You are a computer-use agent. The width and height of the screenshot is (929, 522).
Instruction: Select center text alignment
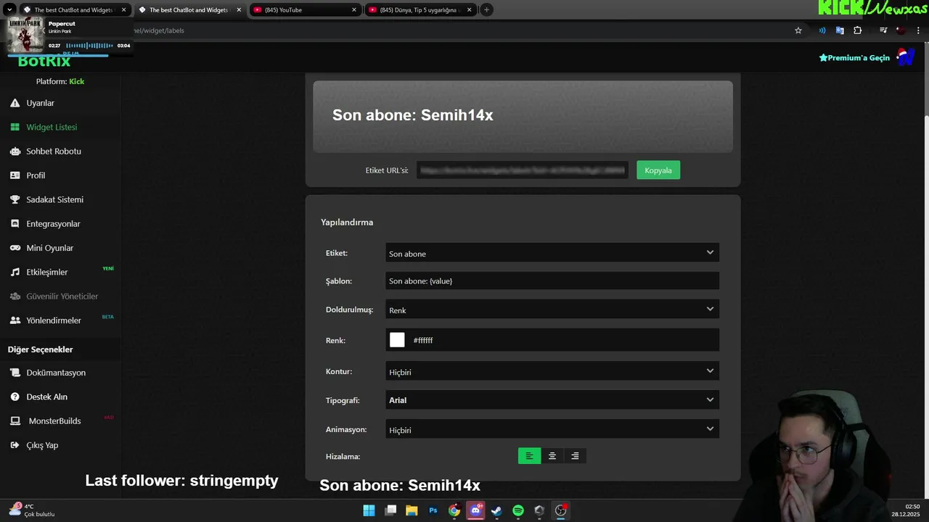click(x=552, y=456)
